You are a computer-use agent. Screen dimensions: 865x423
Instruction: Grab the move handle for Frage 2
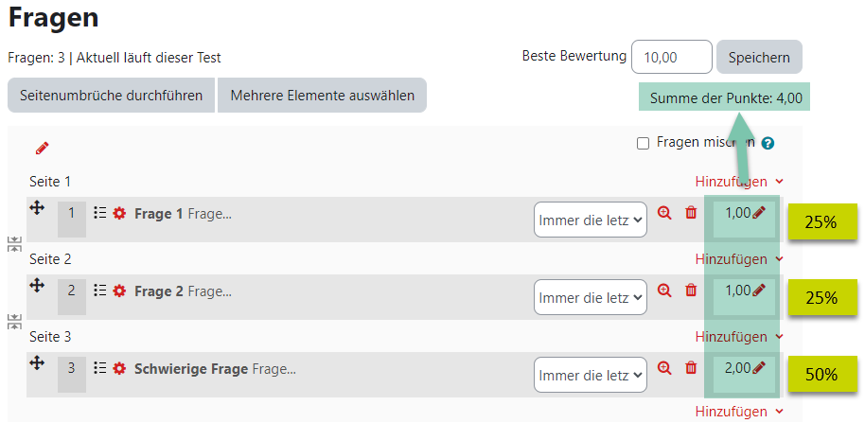click(36, 286)
